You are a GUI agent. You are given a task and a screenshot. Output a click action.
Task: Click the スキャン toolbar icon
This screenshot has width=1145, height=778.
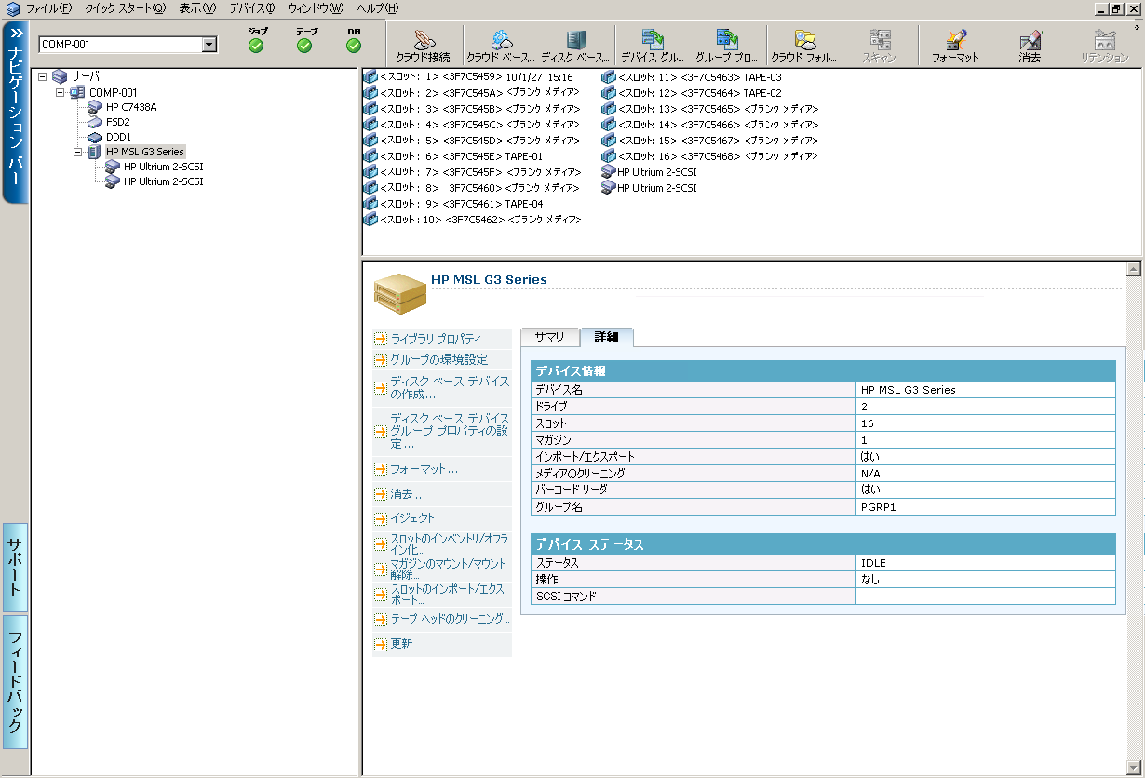pyautogui.click(x=880, y=39)
